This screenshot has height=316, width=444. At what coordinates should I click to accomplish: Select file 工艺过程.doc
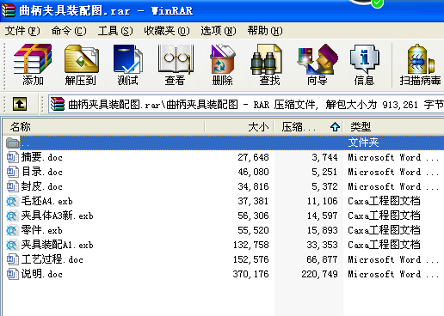[x=52, y=259]
